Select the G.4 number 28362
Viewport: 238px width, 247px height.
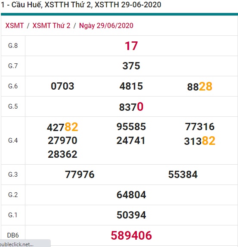coord(62,154)
